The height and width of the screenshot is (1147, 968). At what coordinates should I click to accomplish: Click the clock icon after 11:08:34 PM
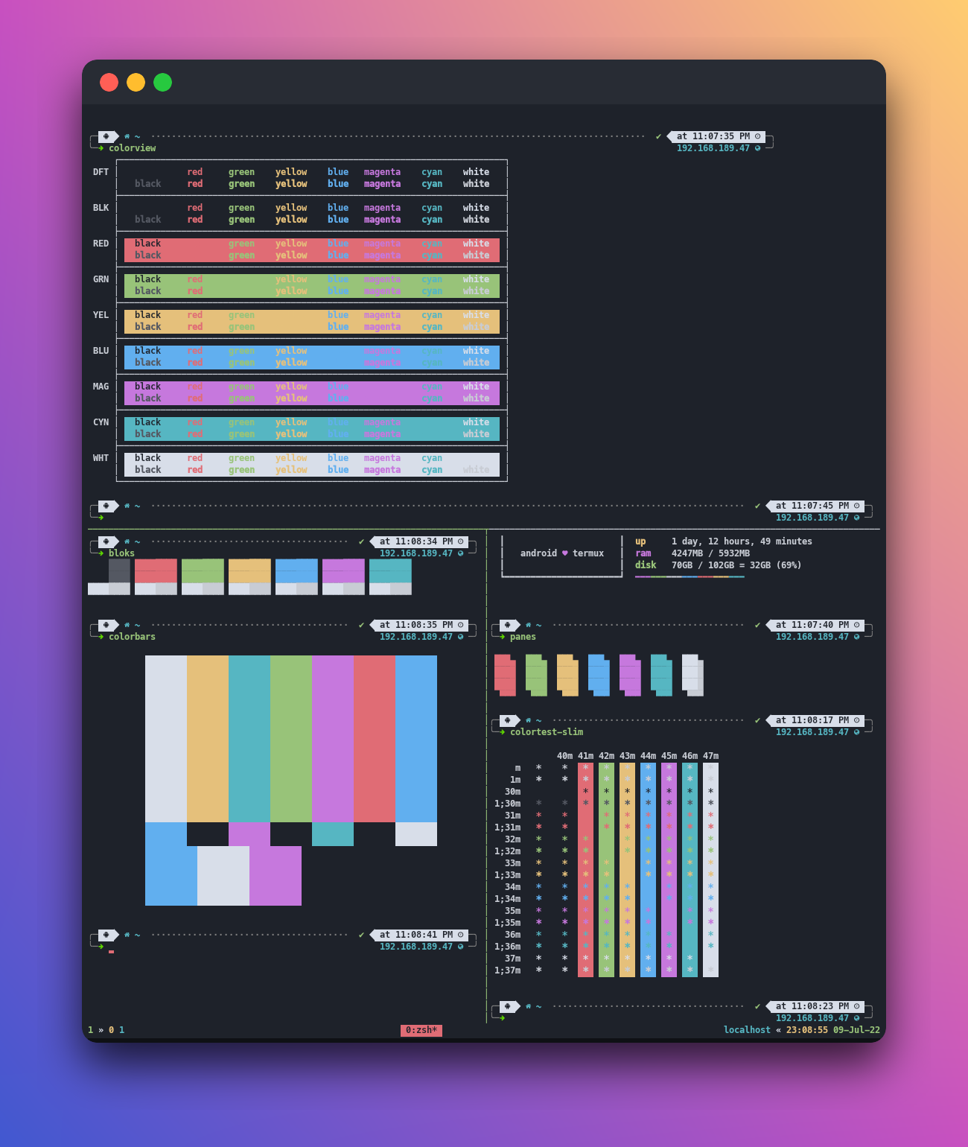(460, 541)
